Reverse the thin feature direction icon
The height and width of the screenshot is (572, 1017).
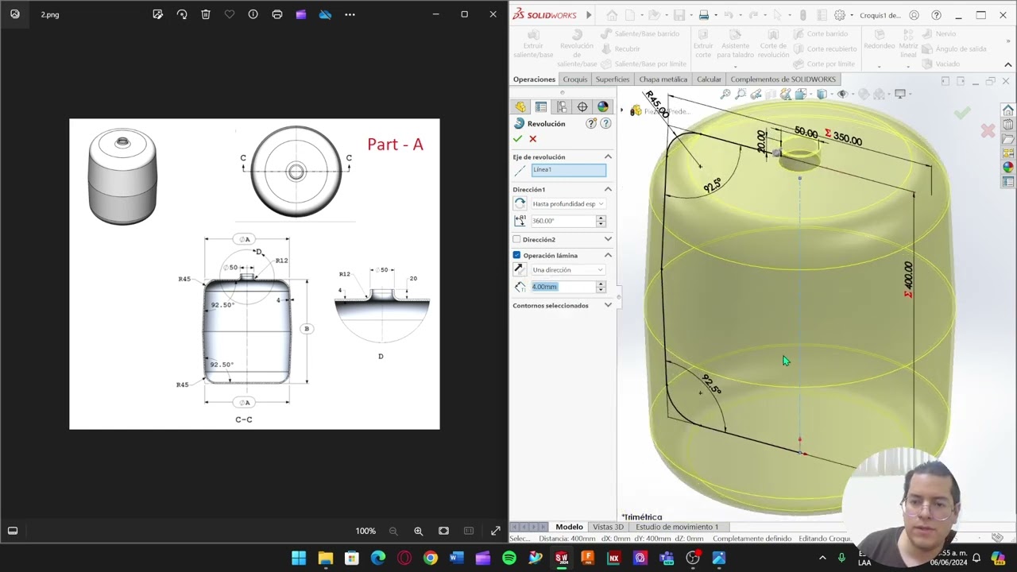coord(520,270)
